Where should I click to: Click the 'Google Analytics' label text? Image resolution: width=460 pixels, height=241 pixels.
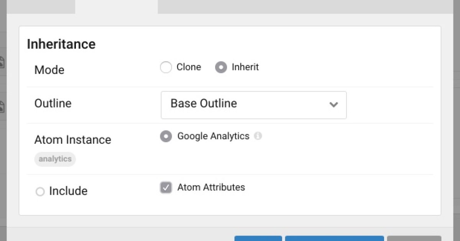(213, 136)
